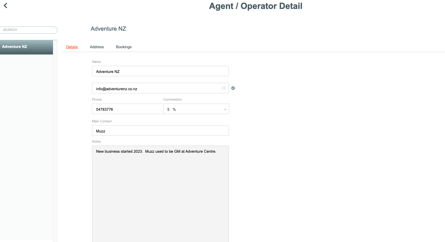The width and height of the screenshot is (445, 242).
Task: Focus the SEARCH box
Action: coord(29,30)
